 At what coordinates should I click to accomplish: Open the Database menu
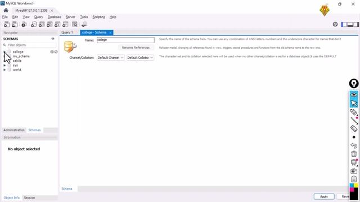[x=54, y=17]
